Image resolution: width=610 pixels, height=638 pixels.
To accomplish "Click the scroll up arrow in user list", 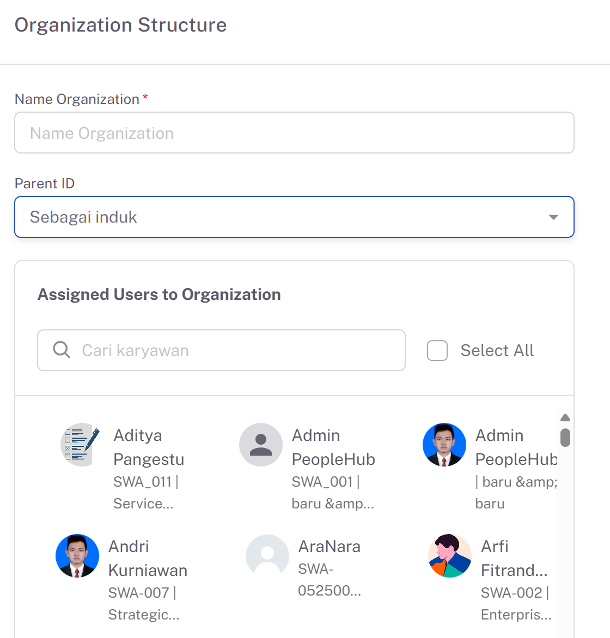I will point(565,418).
